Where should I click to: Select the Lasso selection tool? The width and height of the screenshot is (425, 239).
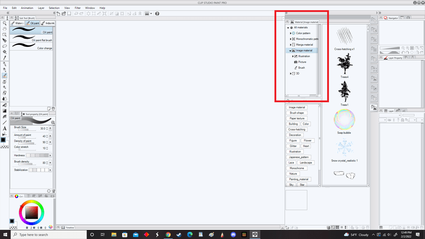(x=4, y=46)
